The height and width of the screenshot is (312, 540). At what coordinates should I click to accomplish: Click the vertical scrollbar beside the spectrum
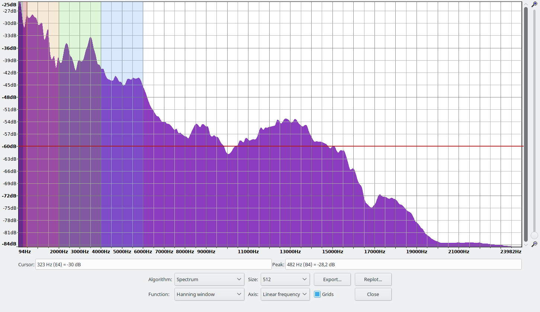click(x=526, y=124)
